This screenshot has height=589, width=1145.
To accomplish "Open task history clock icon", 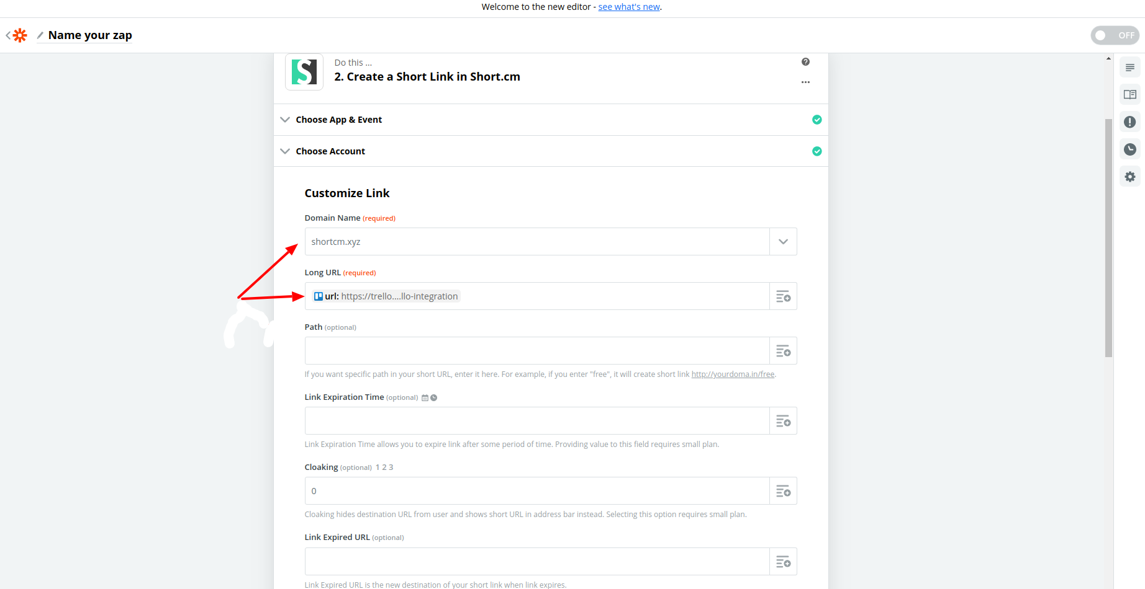I will (x=1129, y=149).
